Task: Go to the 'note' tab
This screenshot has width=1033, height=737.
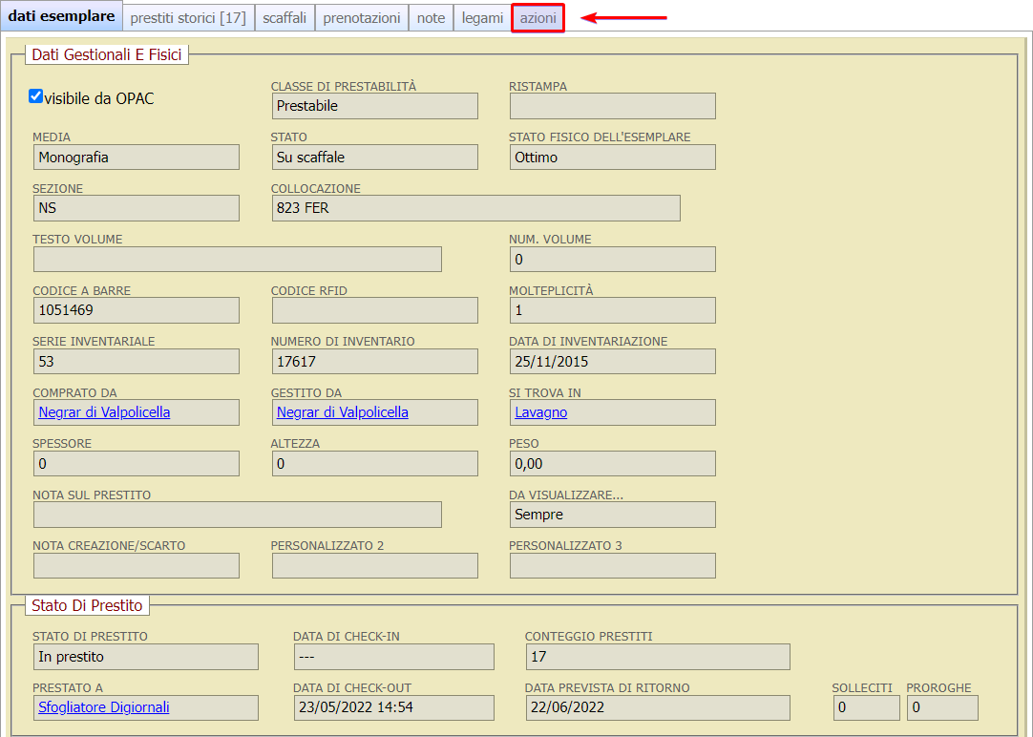Action: point(432,18)
